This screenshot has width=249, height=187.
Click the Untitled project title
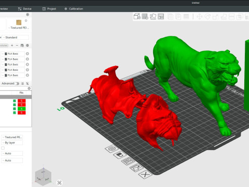point(196,3)
